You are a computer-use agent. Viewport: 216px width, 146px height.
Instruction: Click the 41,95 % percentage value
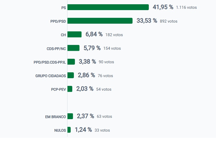click(x=163, y=7)
